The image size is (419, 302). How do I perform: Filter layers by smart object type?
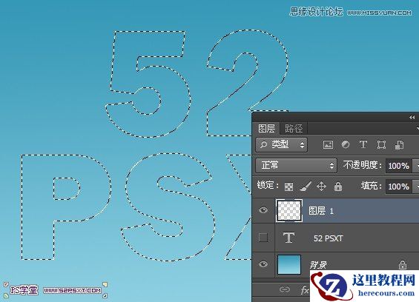[399, 145]
